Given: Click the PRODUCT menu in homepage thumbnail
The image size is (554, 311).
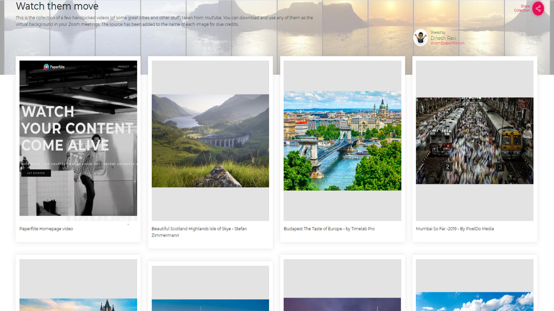Looking at the screenshot, I should click(123, 67).
